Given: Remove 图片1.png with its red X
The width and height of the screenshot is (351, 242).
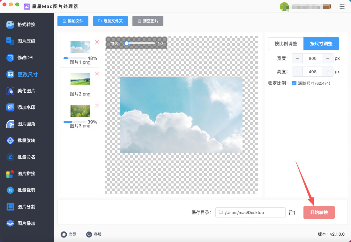Looking at the screenshot, I should 97,42.
